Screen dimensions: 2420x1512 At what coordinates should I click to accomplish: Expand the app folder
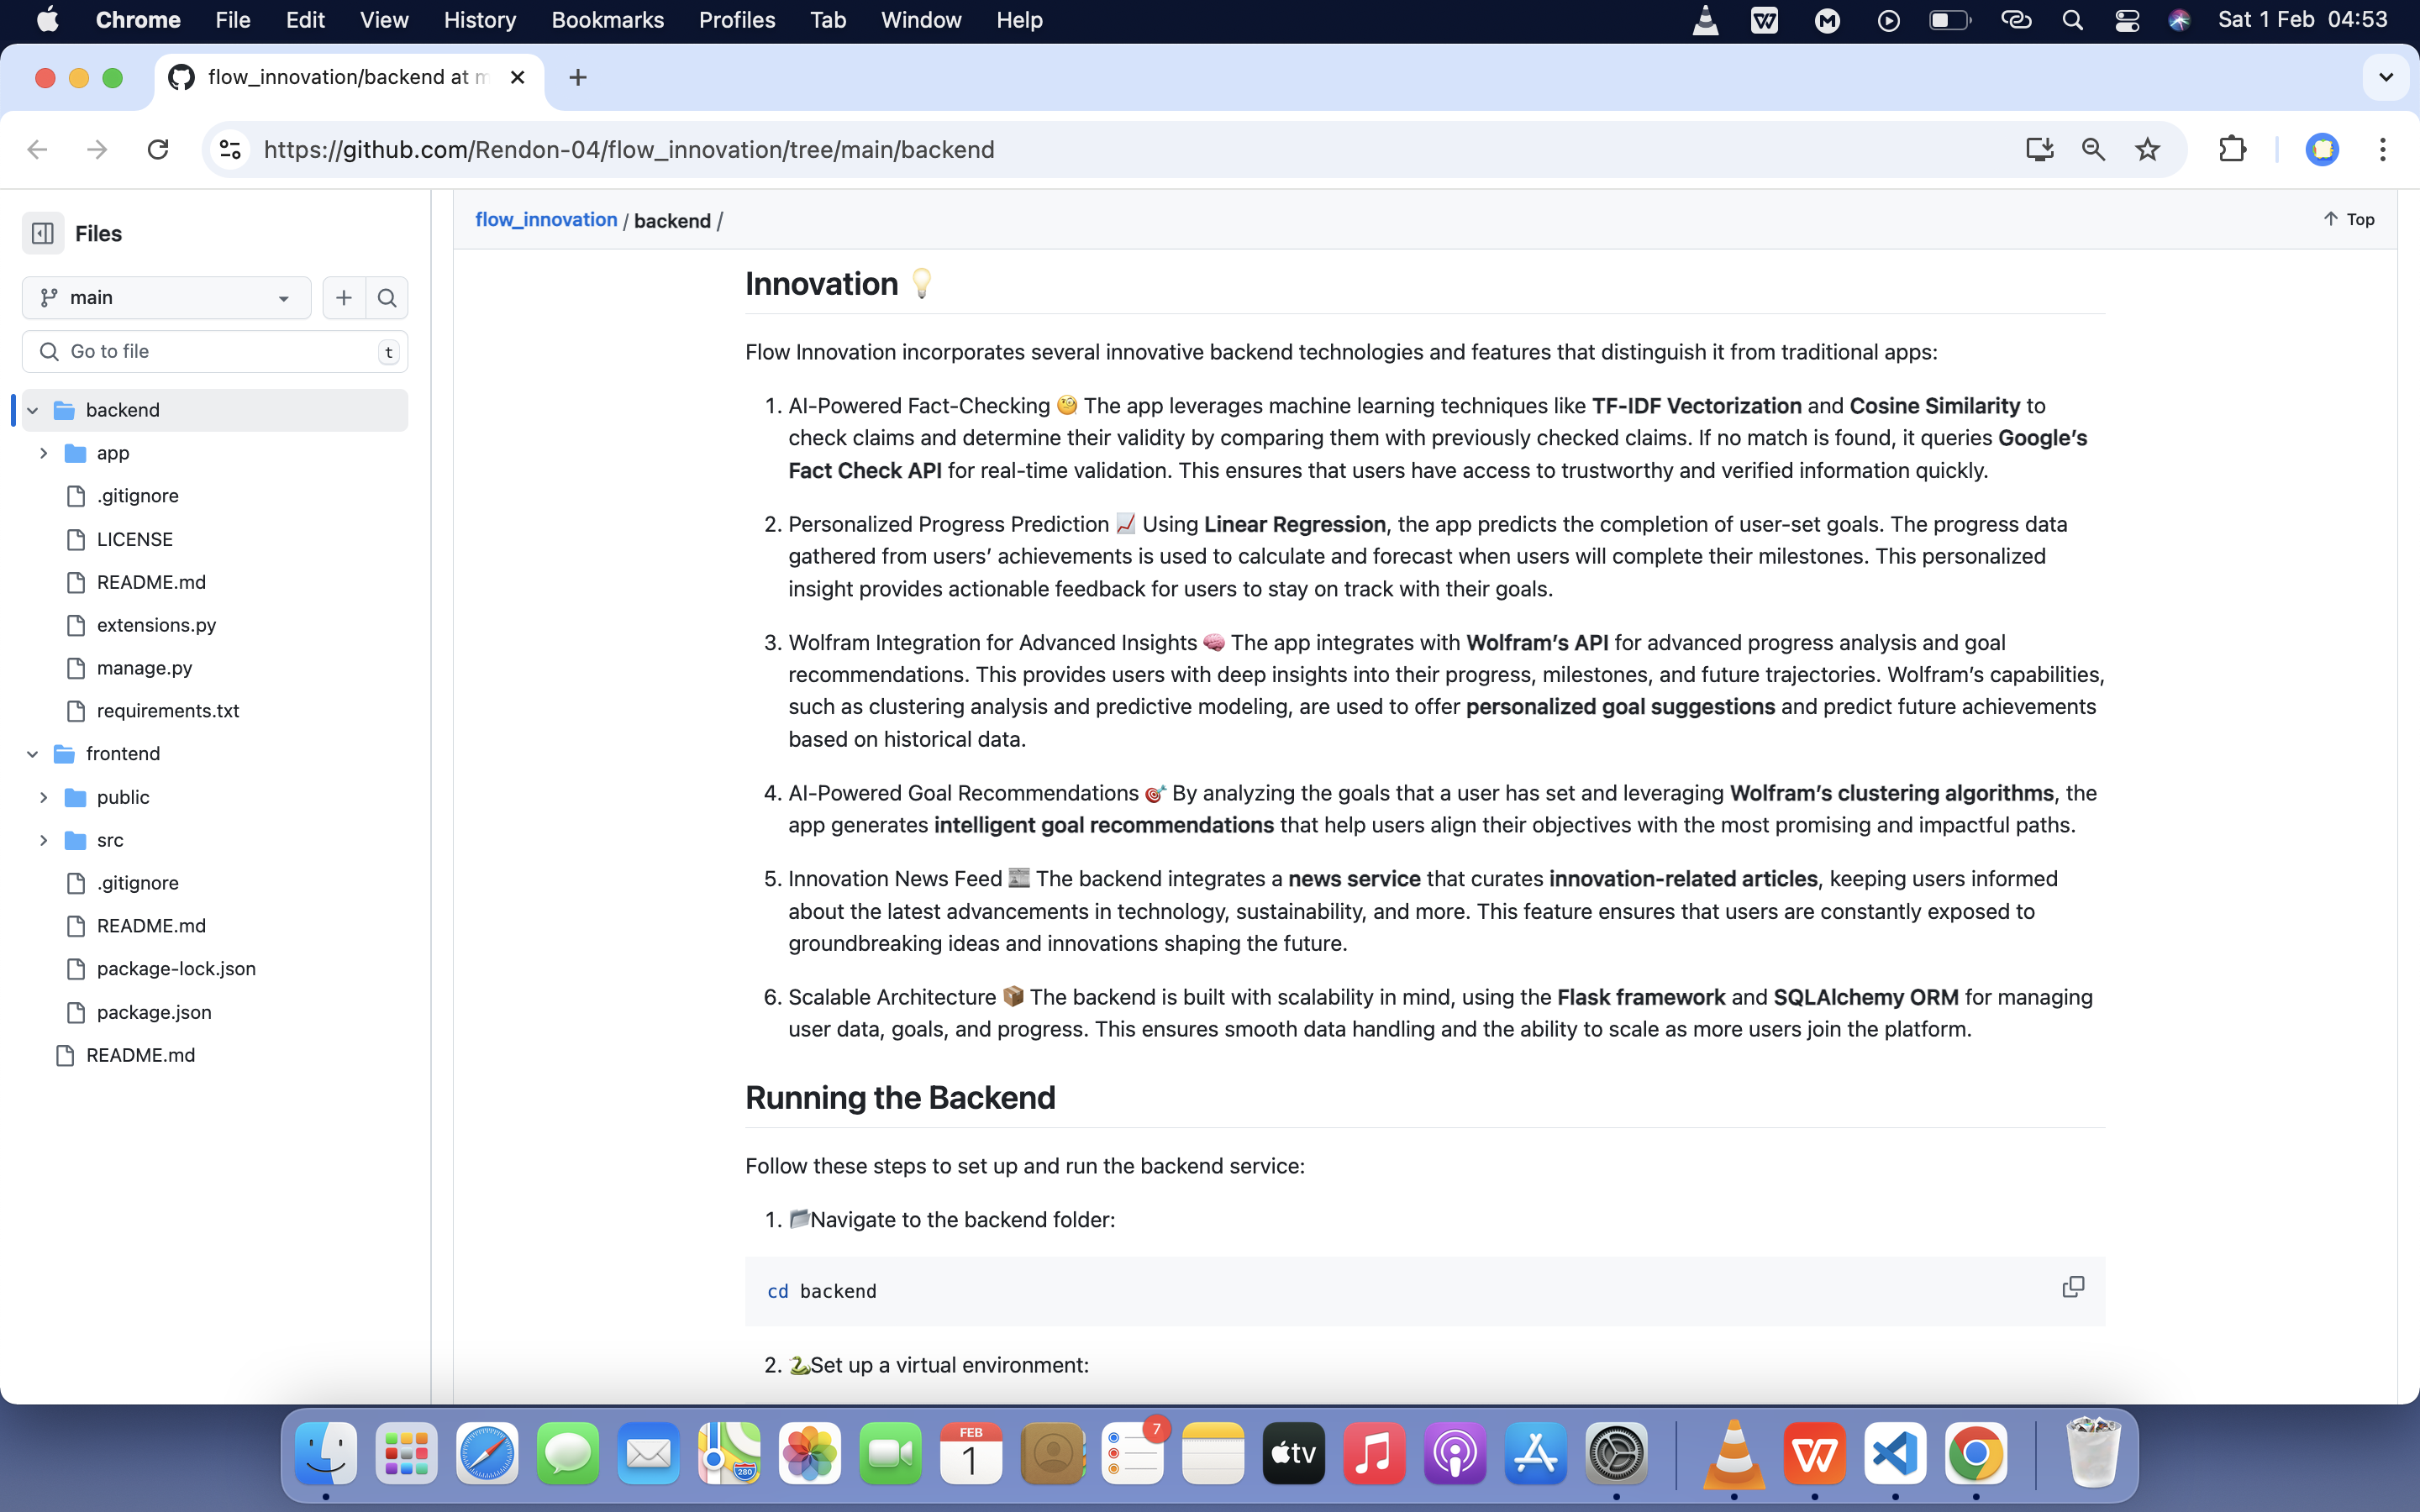[43, 453]
